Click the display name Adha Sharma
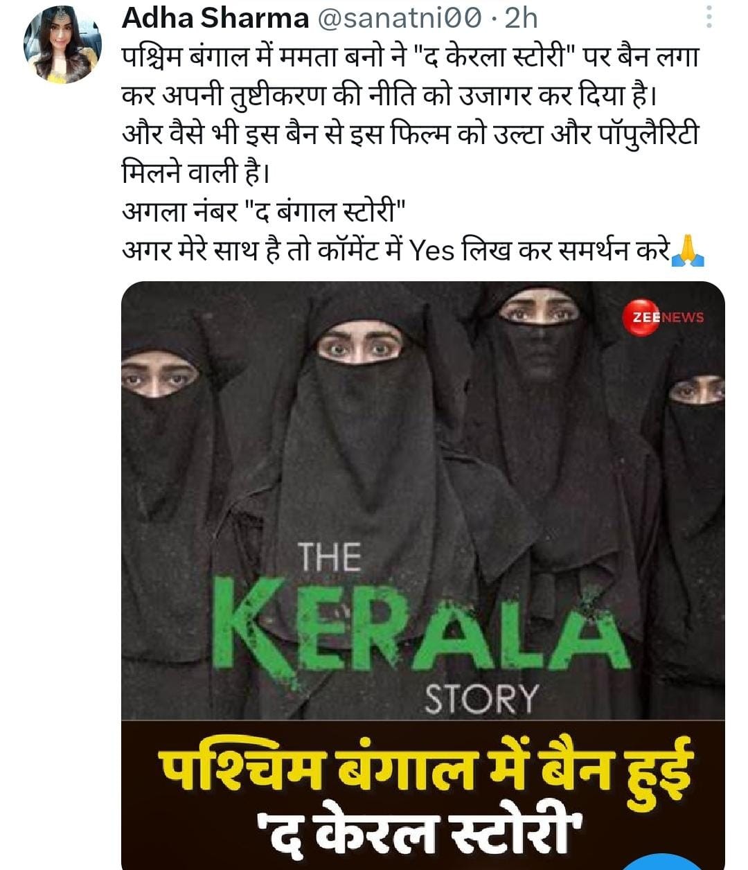This screenshot has height=870, width=748. click(215, 19)
